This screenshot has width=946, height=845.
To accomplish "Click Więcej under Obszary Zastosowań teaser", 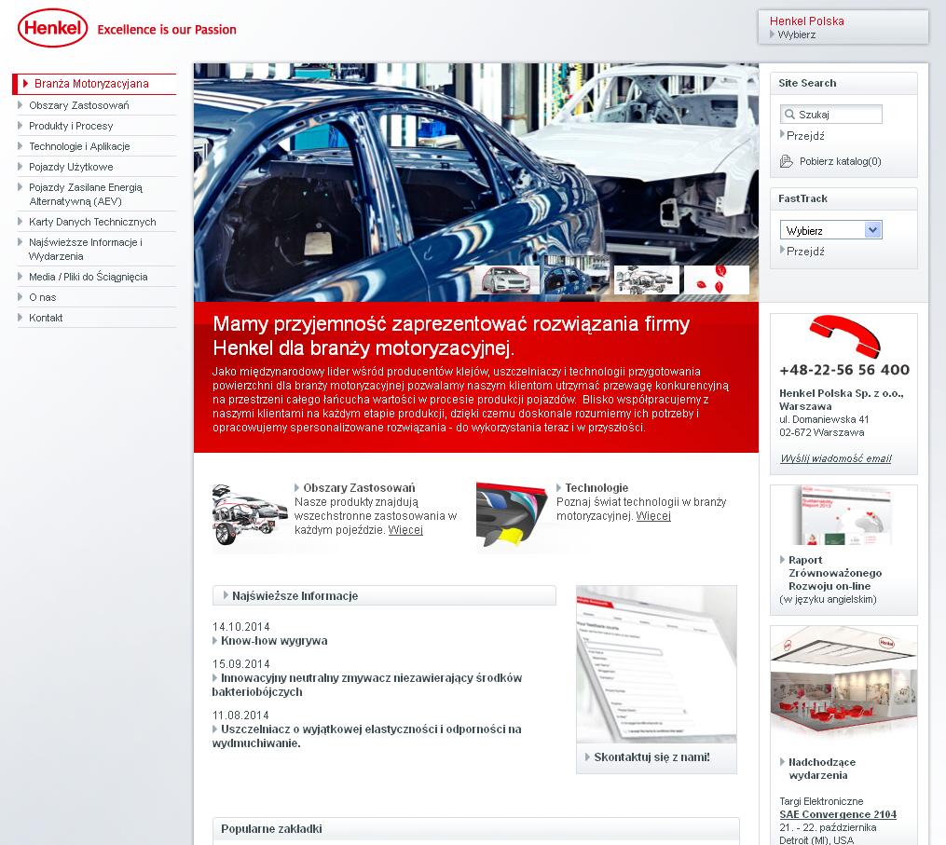I will click(x=404, y=529).
